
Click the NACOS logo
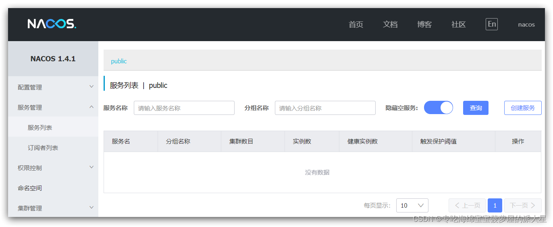click(52, 24)
